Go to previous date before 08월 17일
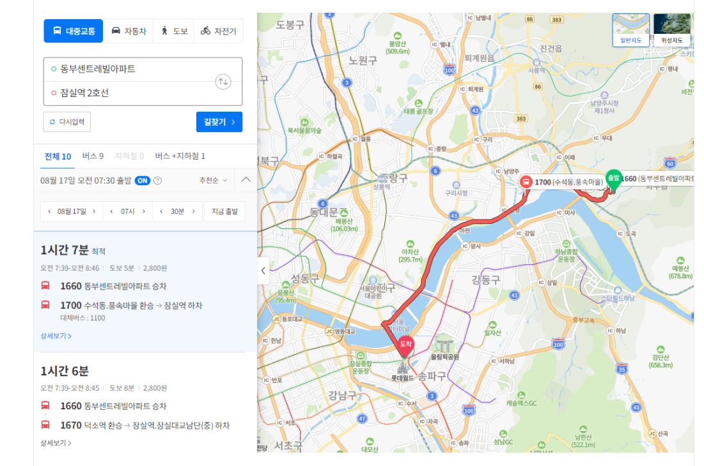704x466 pixels. tap(49, 211)
